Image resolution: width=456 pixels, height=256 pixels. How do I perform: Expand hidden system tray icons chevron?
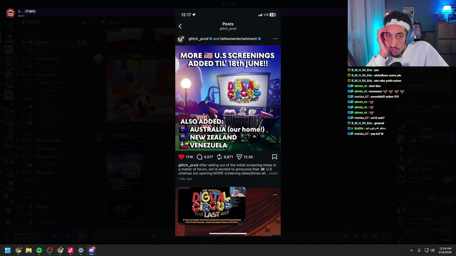pyautogui.click(x=411, y=250)
